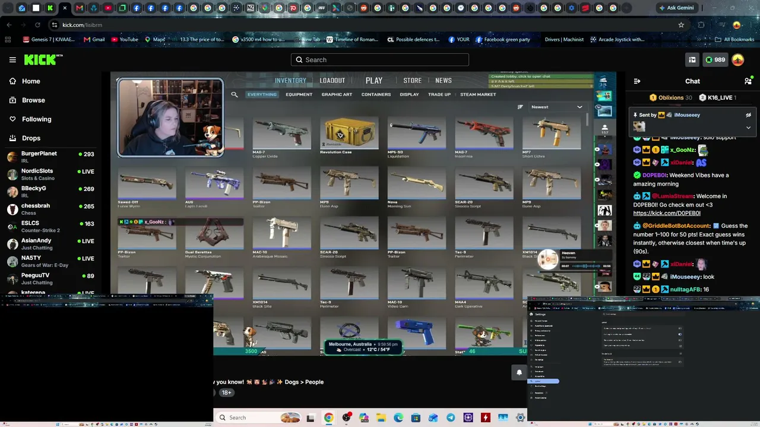This screenshot has height=427, width=760.
Task: Expand the pinned message by iMouseeey
Action: [x=748, y=128]
